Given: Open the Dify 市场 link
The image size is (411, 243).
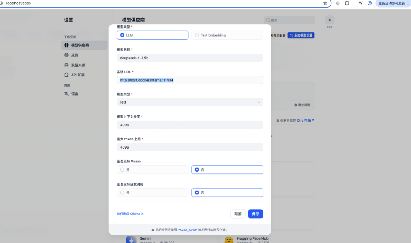Looking at the screenshot, I should pos(306,121).
